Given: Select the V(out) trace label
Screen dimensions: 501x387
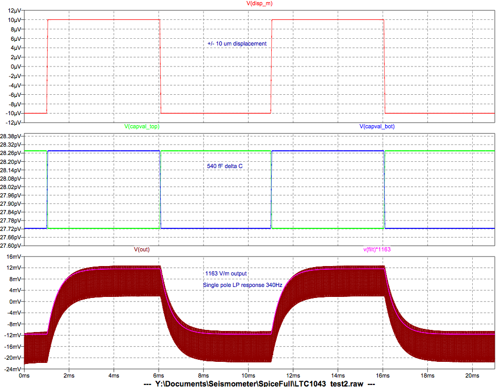Looking at the screenshot, I should point(141,249).
